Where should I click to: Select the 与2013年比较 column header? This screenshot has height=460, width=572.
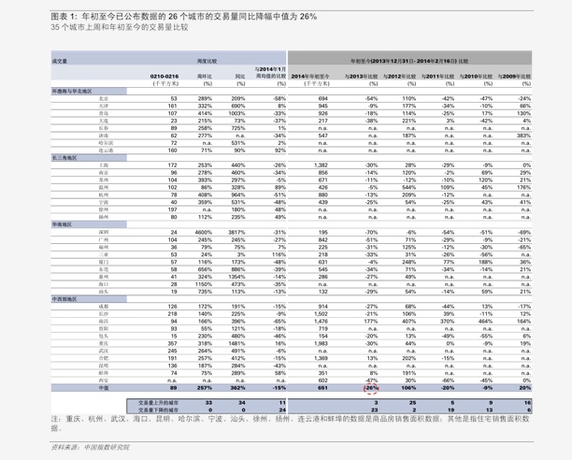point(361,77)
